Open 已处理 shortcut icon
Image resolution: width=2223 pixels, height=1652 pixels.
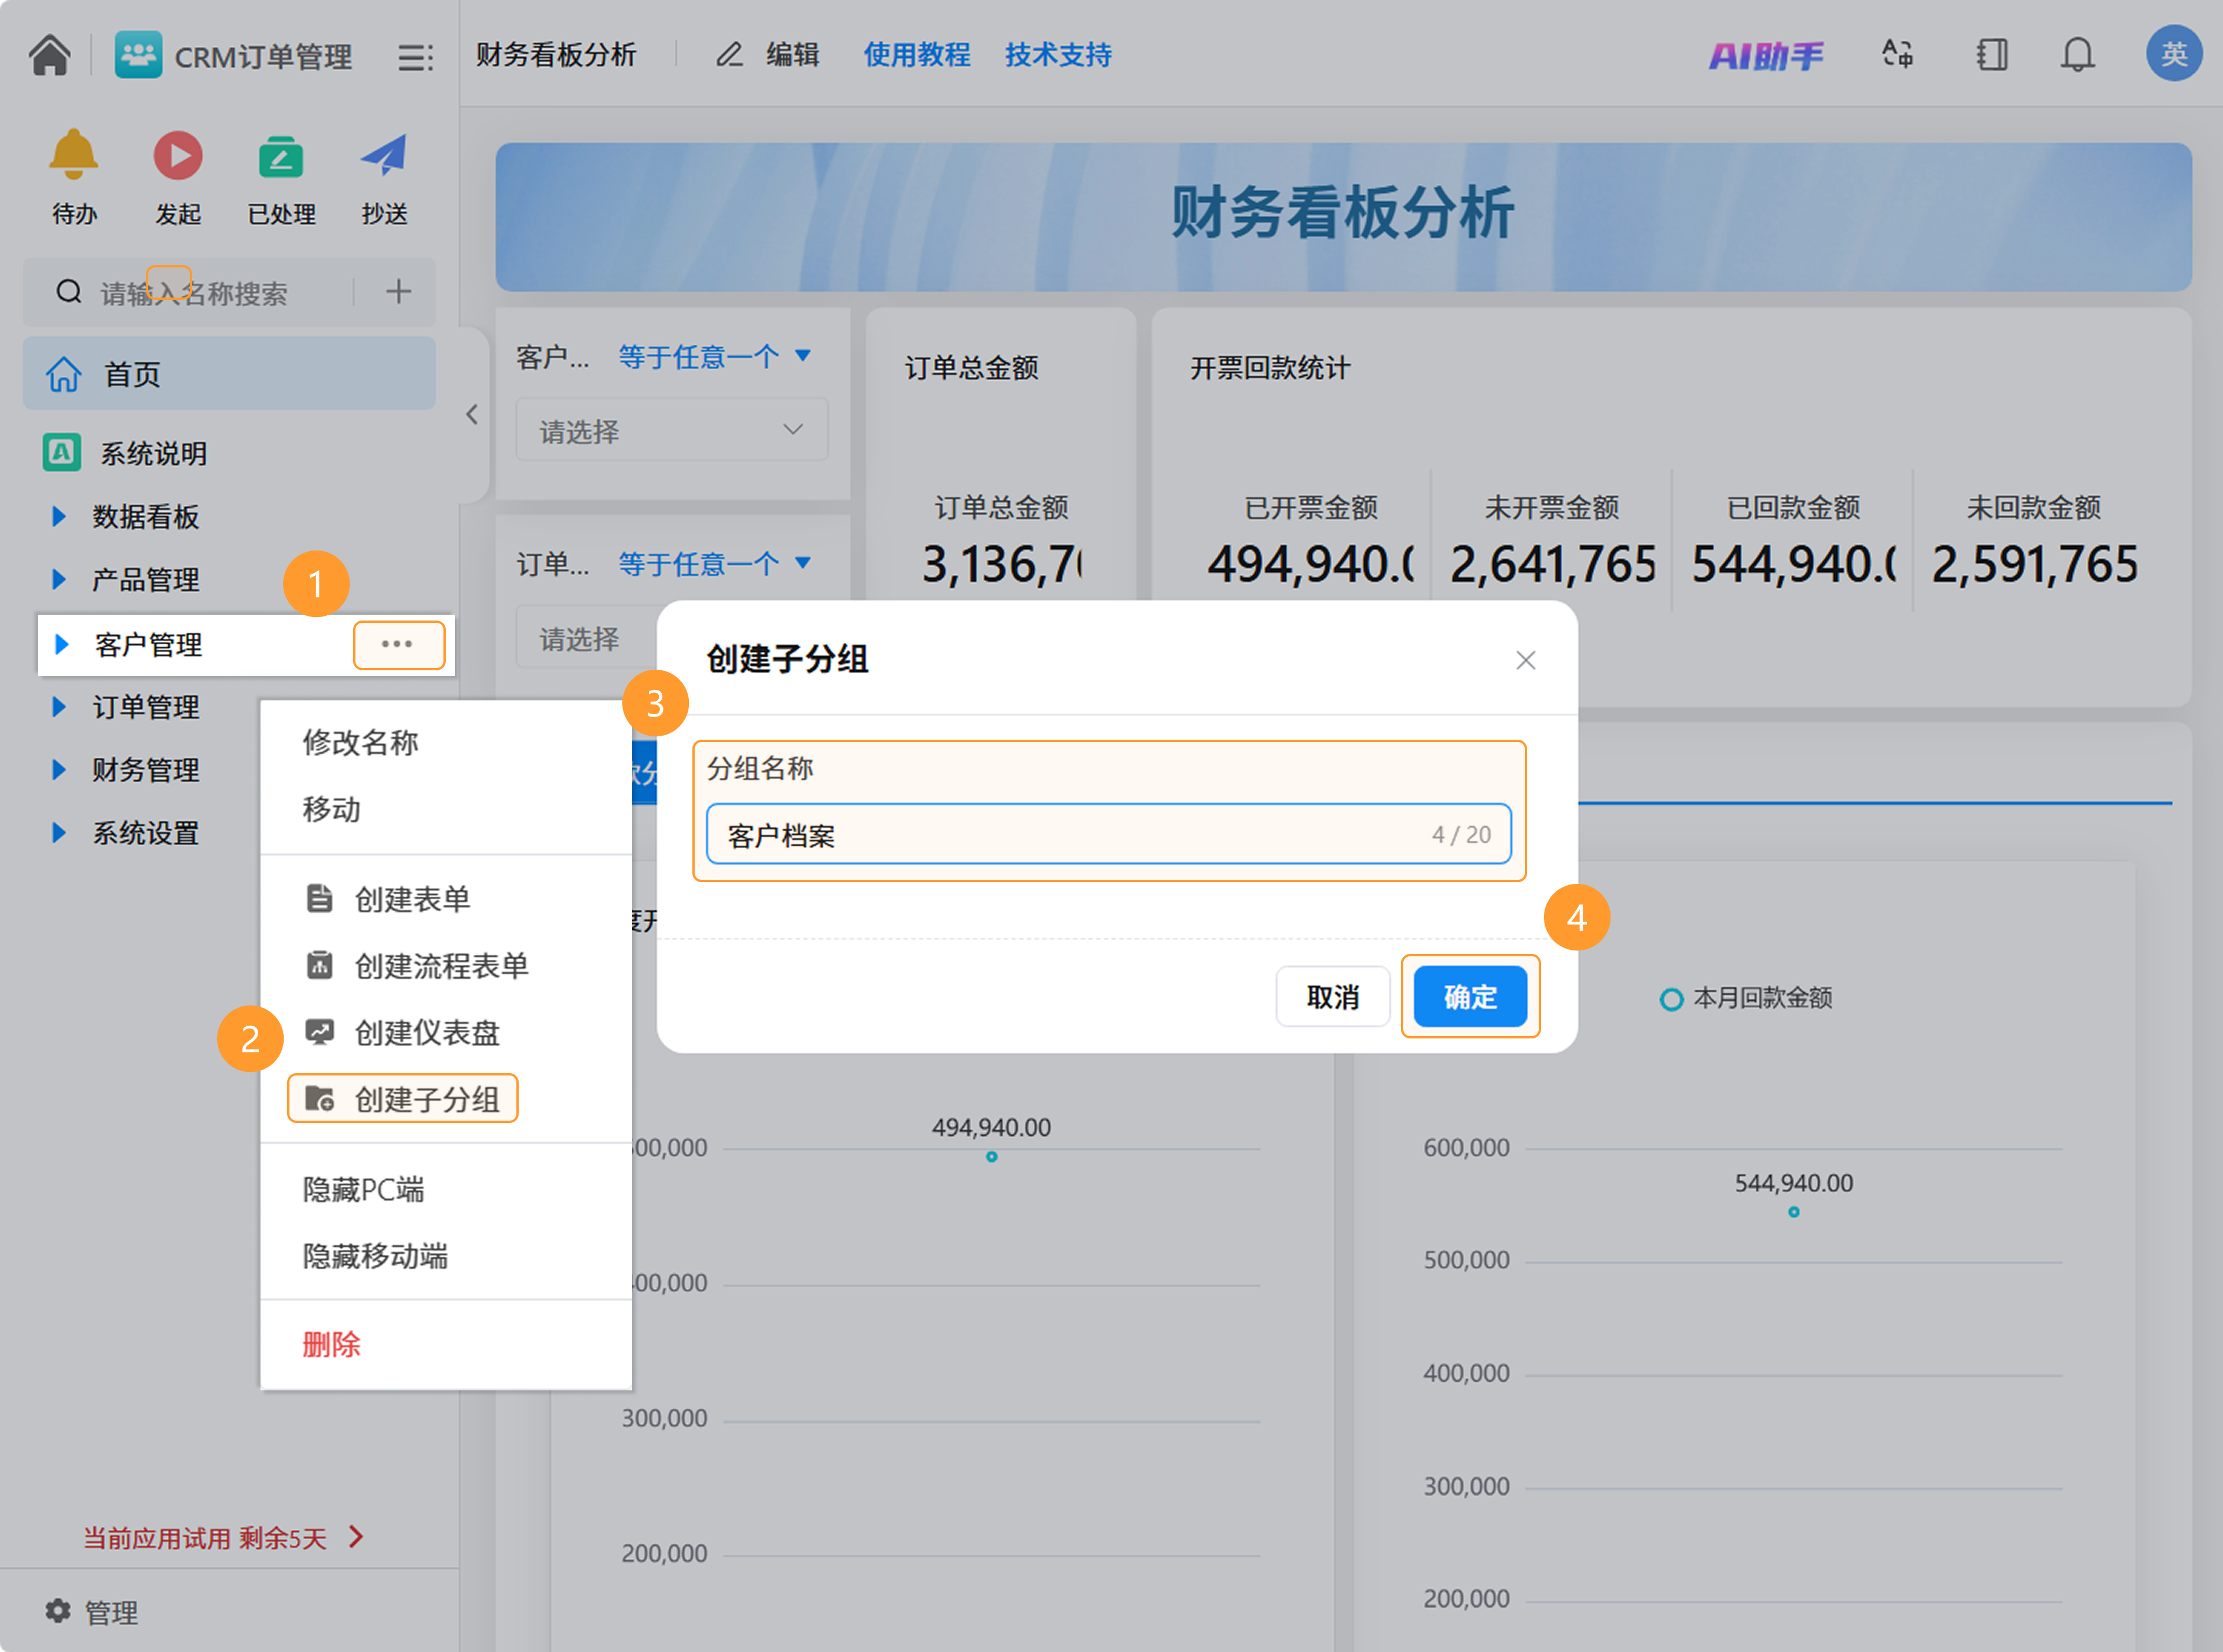click(x=281, y=156)
